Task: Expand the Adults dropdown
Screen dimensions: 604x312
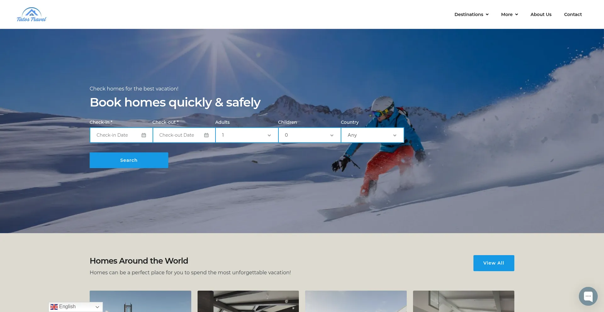Action: tap(247, 135)
